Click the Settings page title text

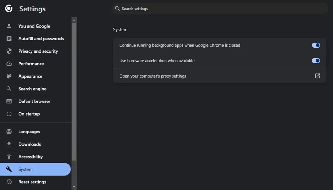(x=32, y=9)
